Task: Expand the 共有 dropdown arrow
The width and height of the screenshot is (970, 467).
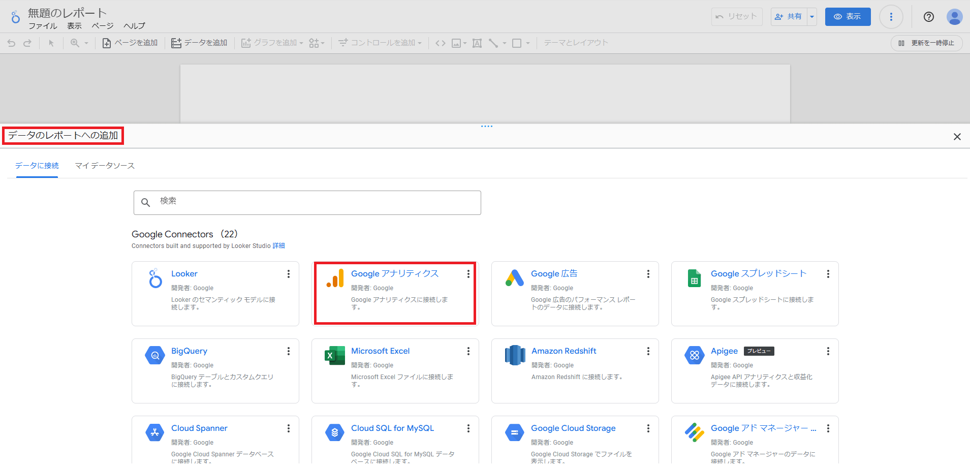Action: [812, 17]
